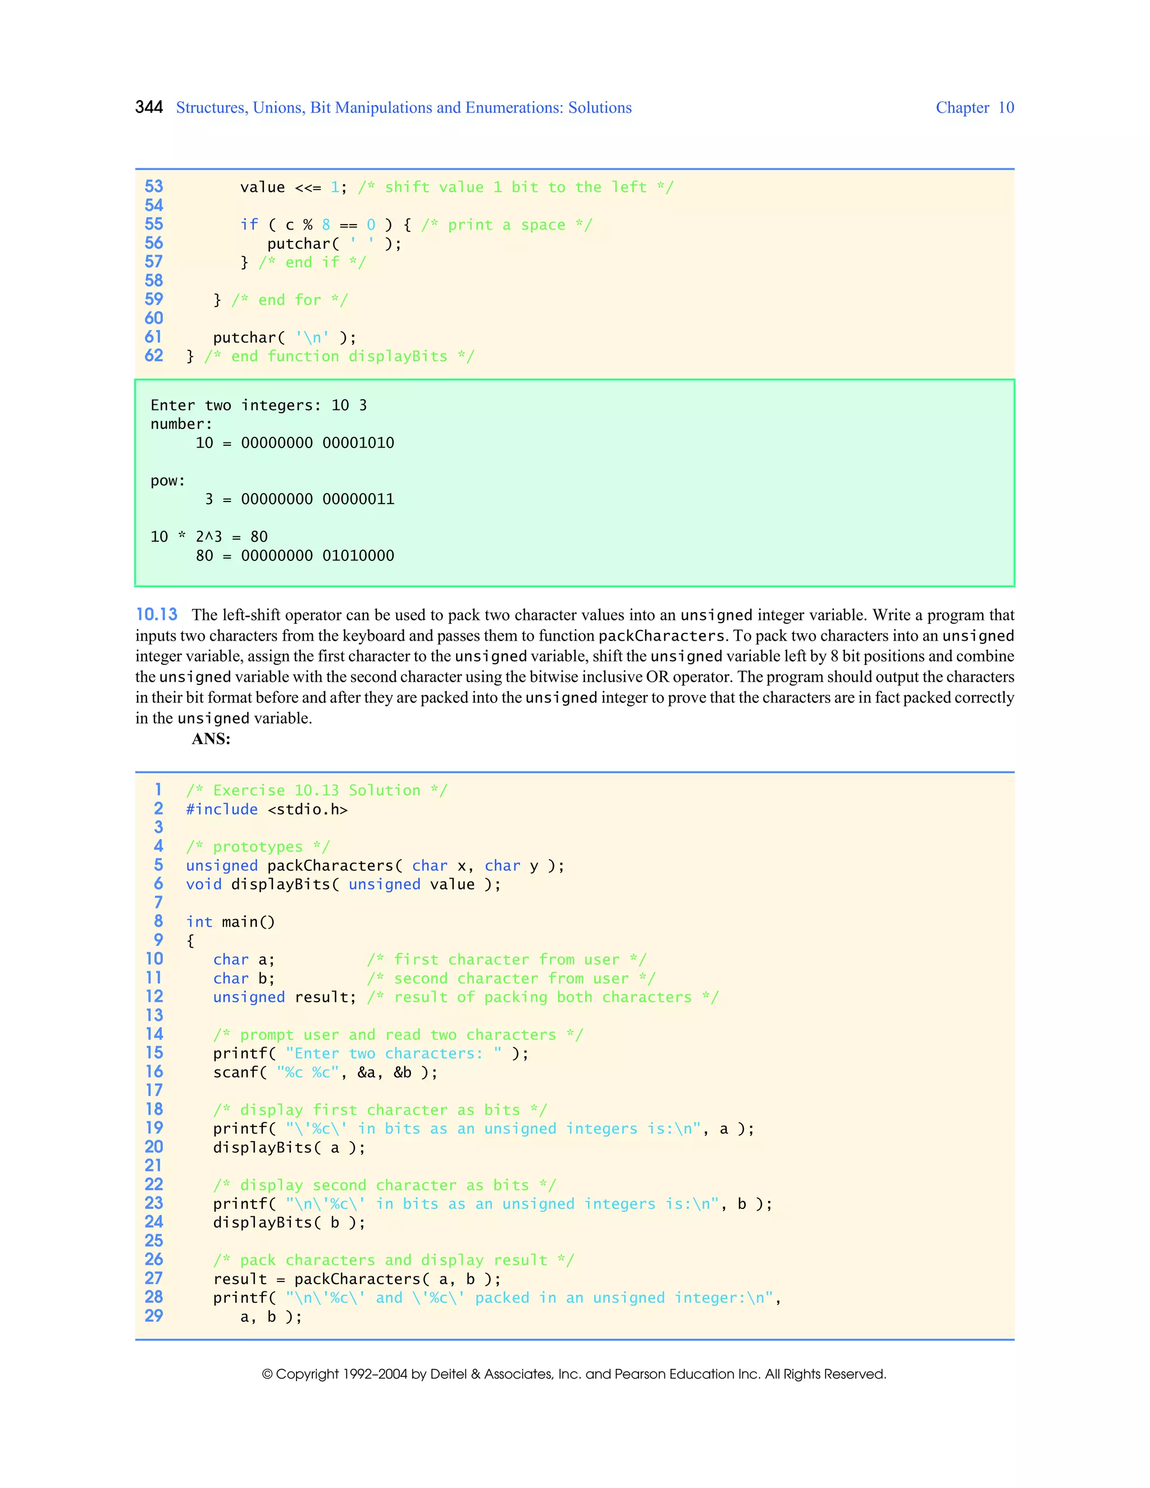Click the 'result = packCharacters( a, b )' line
This screenshot has height=1488, width=1150.
(357, 1279)
